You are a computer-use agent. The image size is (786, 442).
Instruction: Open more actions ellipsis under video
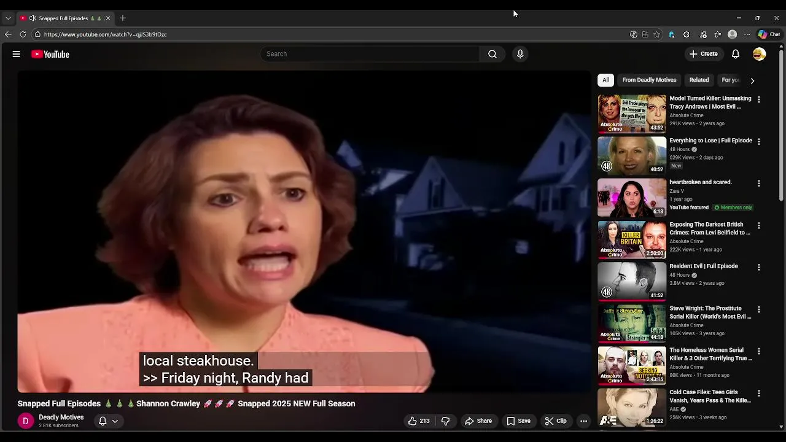(x=583, y=421)
